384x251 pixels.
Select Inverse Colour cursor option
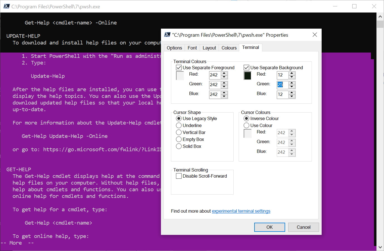point(246,118)
